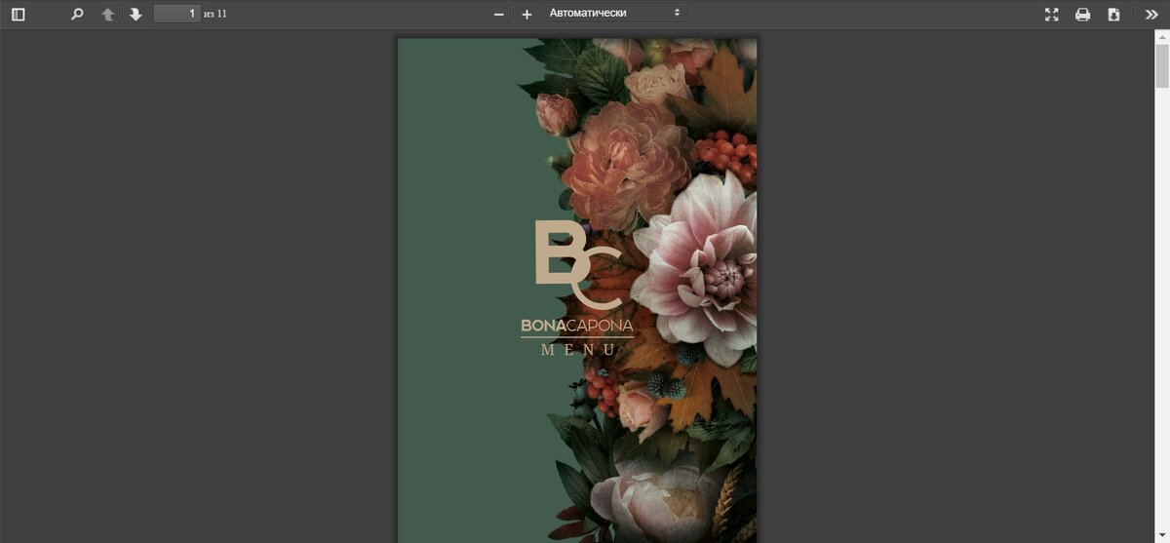
Task: Download the PDF file
Action: tap(1113, 15)
